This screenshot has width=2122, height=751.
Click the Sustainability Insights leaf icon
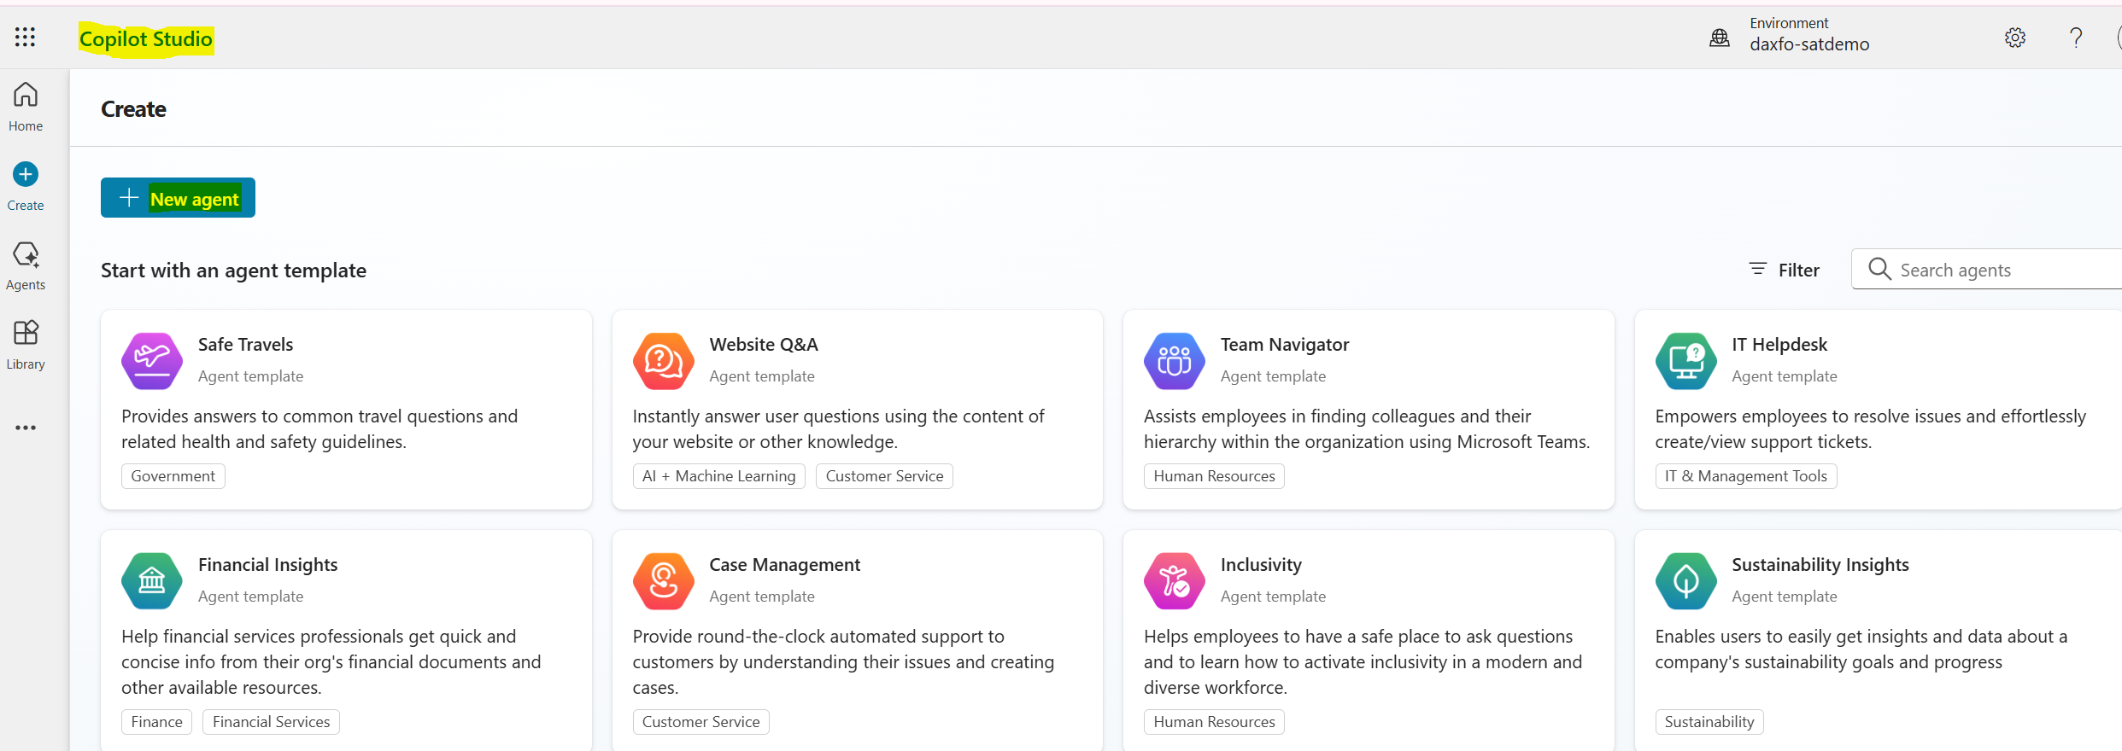click(1685, 581)
